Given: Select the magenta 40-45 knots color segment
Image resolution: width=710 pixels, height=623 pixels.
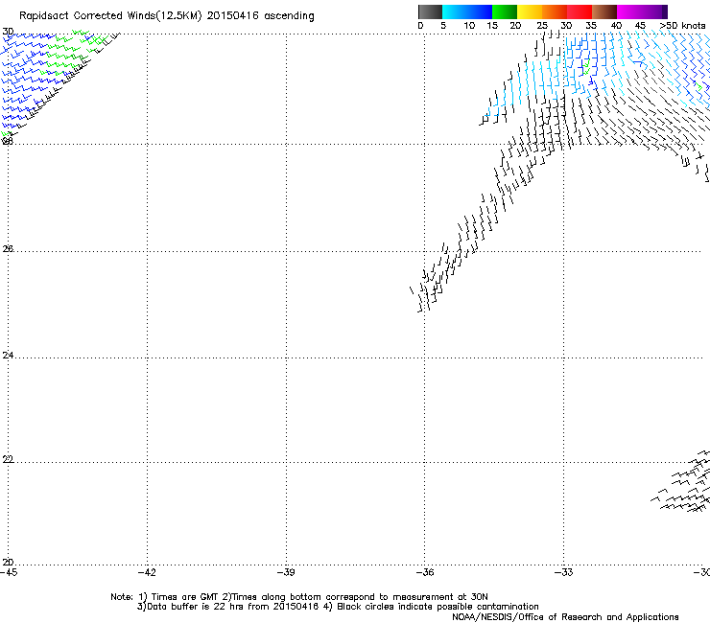Looking at the screenshot, I should coord(629,12).
